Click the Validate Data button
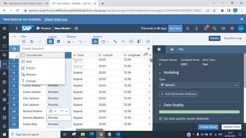 231,127
